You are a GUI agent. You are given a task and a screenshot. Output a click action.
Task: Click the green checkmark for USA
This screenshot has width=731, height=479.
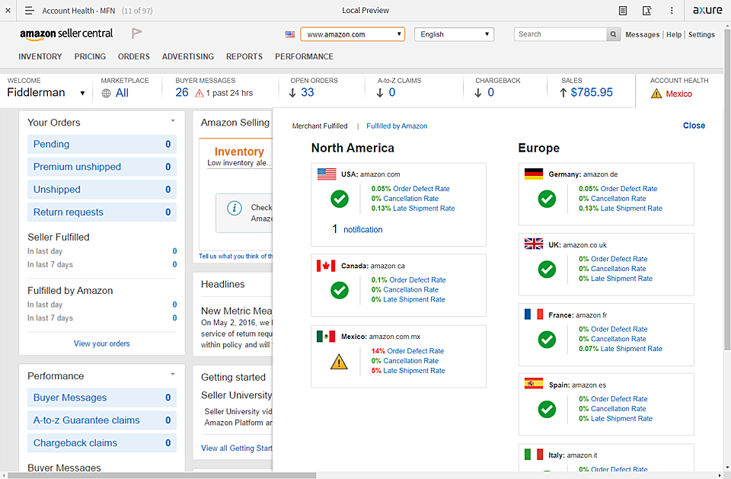pos(340,199)
